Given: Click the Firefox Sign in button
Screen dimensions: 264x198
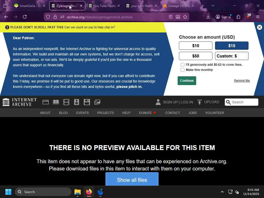Looking at the screenshot, I should [224, 17].
